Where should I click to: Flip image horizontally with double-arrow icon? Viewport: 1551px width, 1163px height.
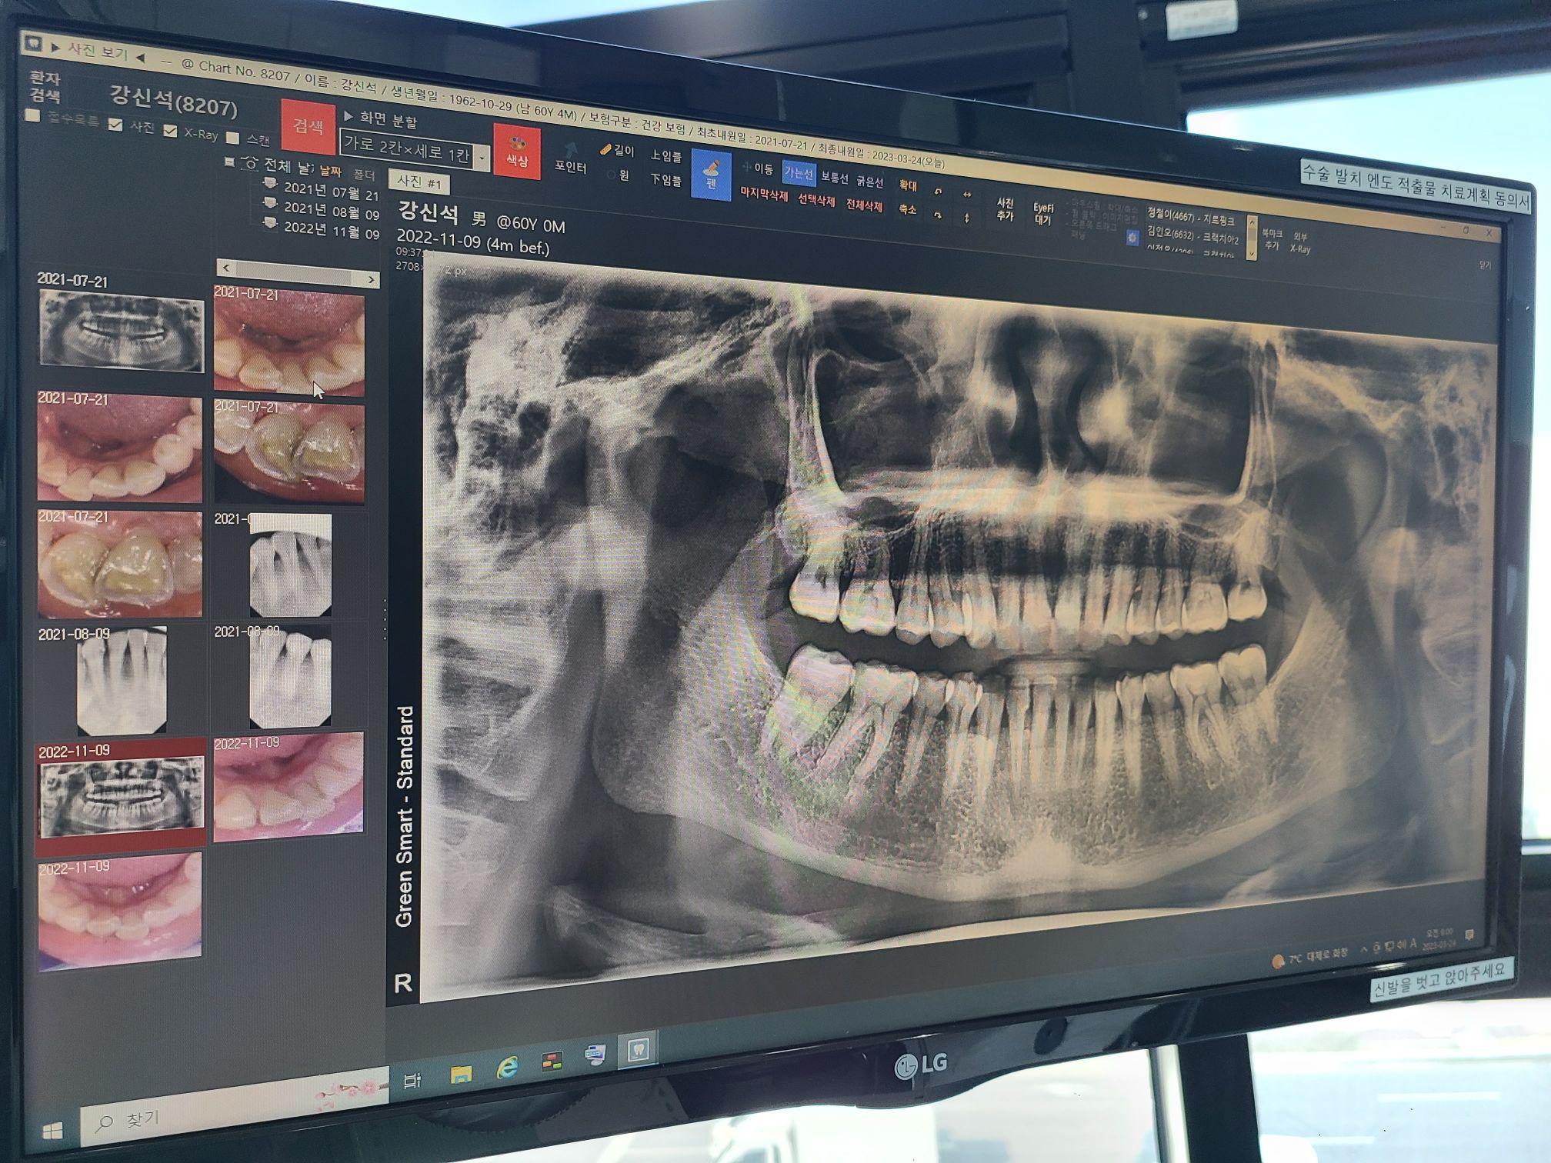click(x=967, y=195)
